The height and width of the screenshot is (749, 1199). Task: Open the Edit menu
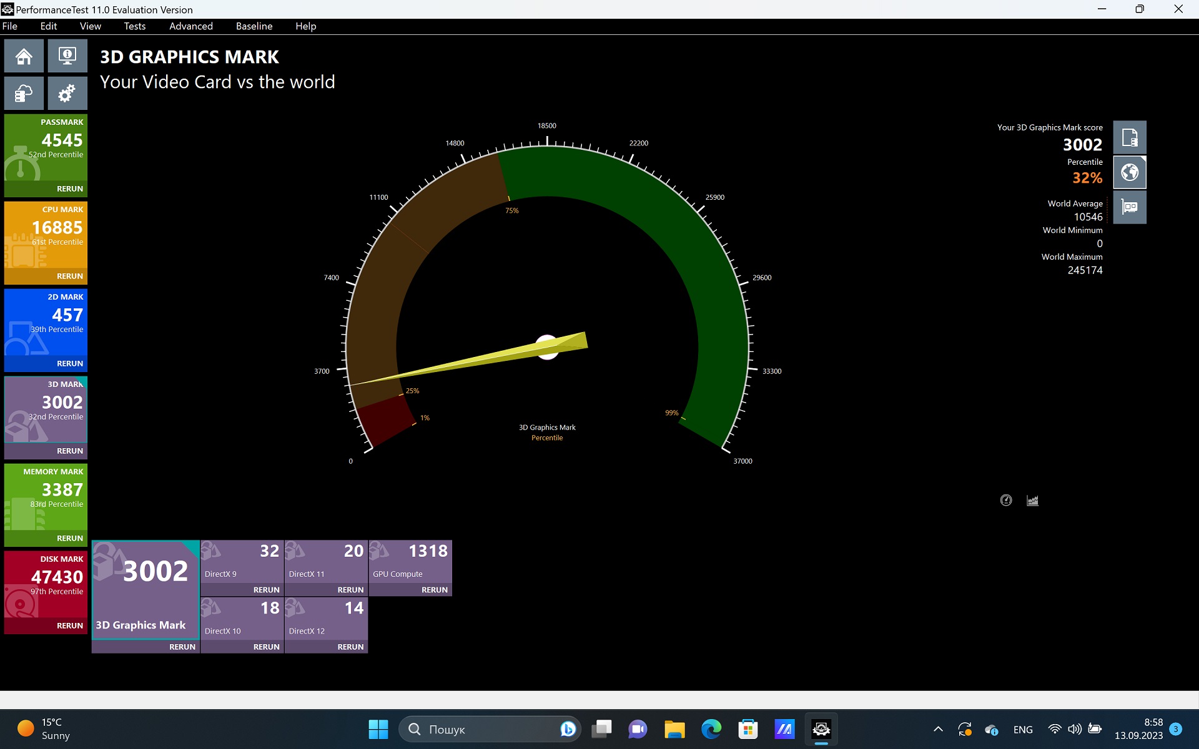coord(49,26)
